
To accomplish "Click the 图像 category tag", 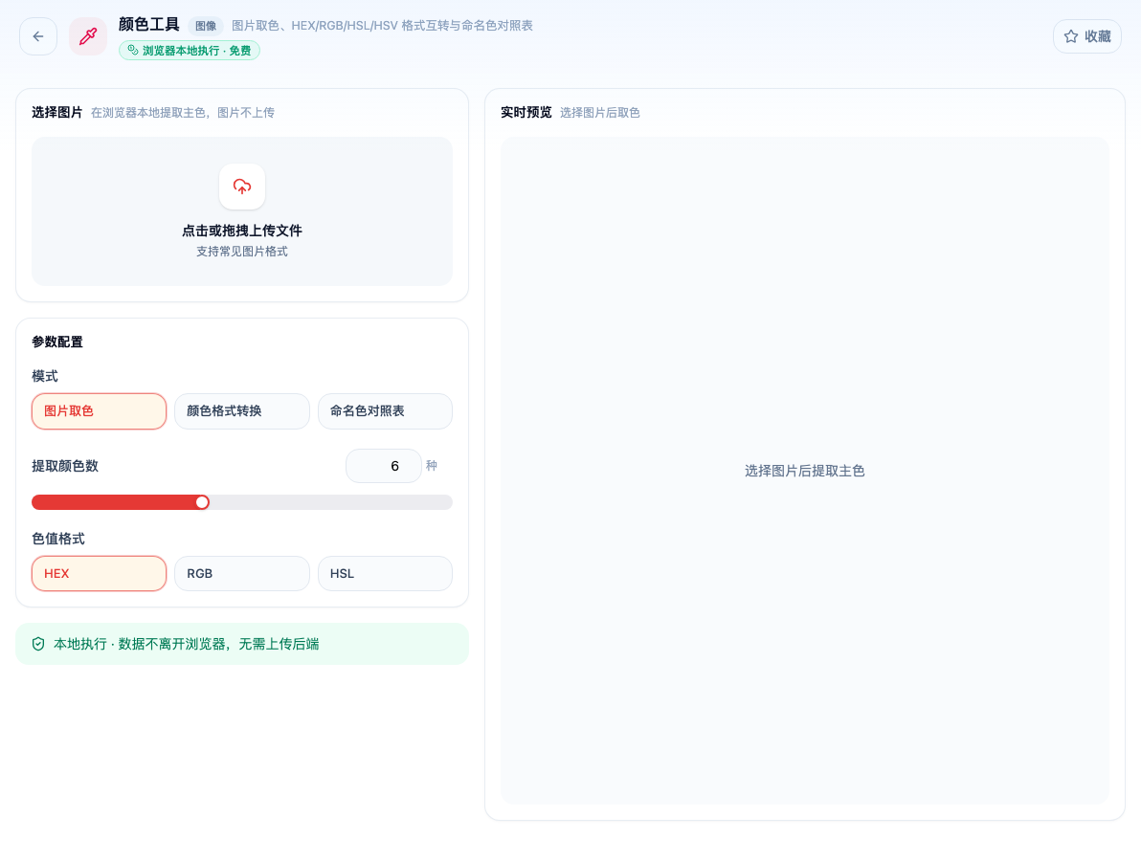I will pos(206,26).
